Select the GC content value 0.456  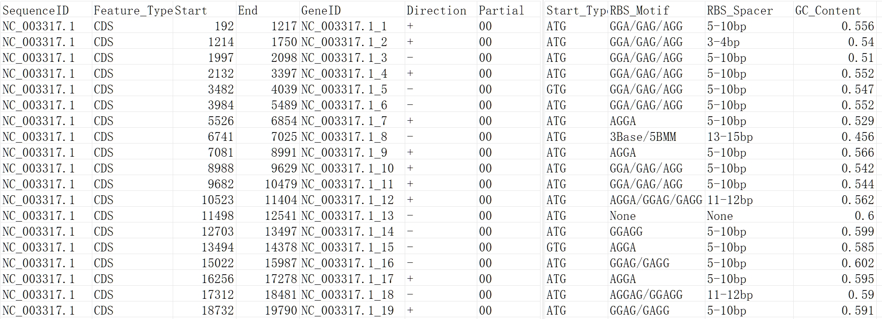pos(837,137)
